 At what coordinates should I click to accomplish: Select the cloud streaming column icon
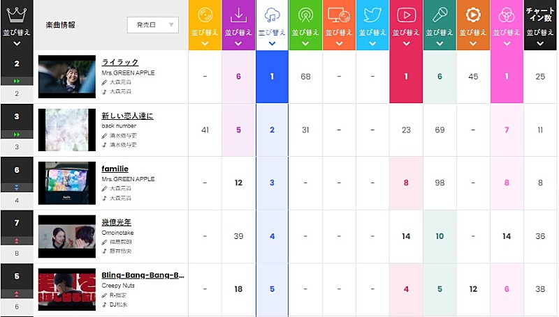click(272, 15)
